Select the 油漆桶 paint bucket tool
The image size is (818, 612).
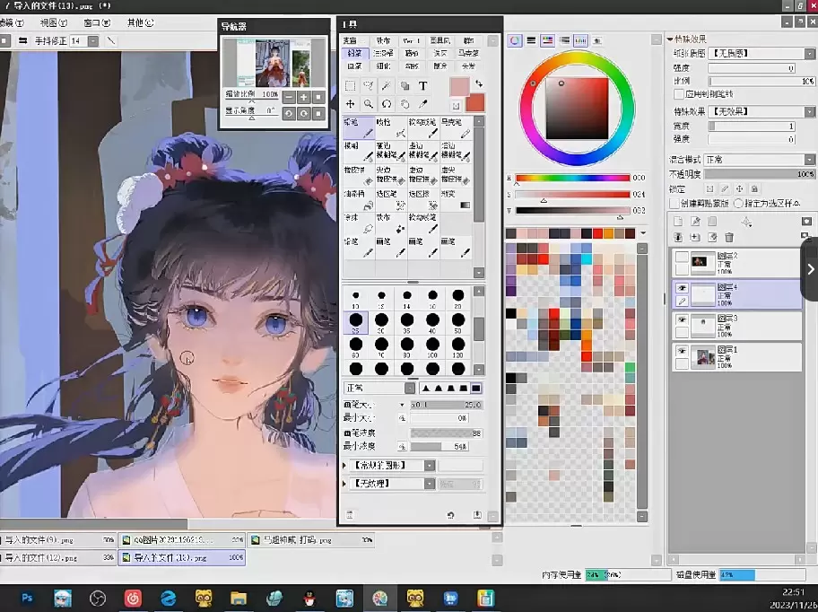pos(359,200)
